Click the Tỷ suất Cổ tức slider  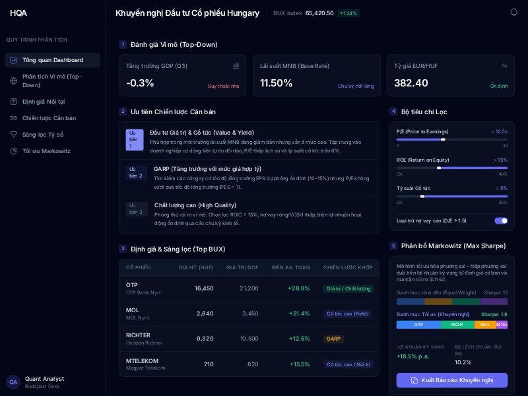click(x=452, y=196)
